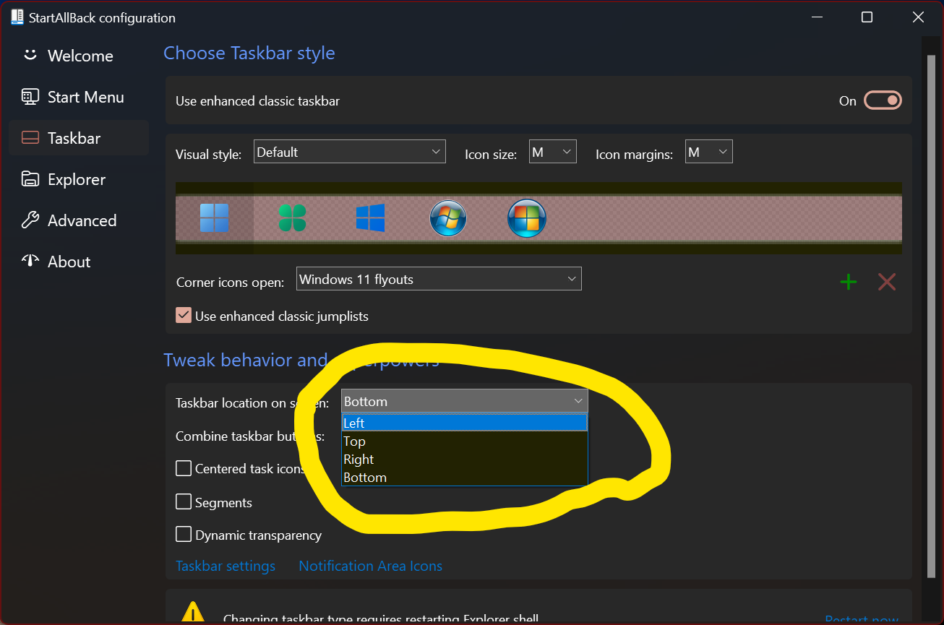Expand Corner icons open dropdown
The image size is (944, 625).
439,279
